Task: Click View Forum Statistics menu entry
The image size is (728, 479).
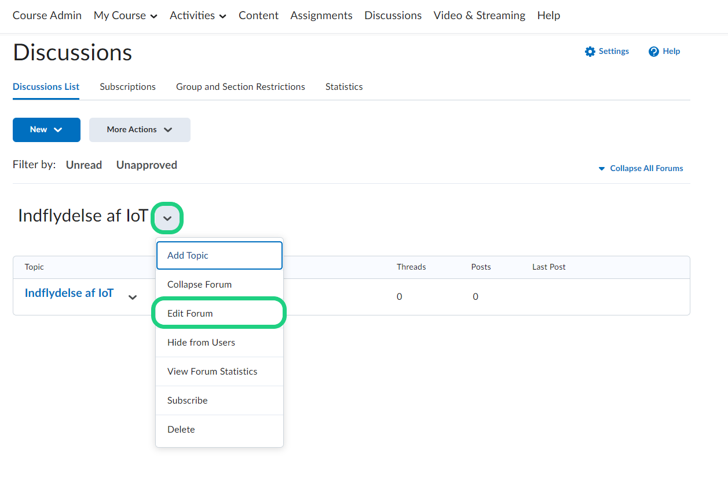Action: tap(212, 371)
